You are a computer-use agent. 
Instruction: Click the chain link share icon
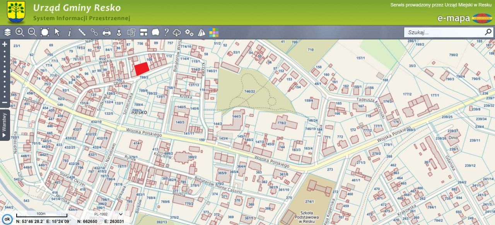coord(94,32)
